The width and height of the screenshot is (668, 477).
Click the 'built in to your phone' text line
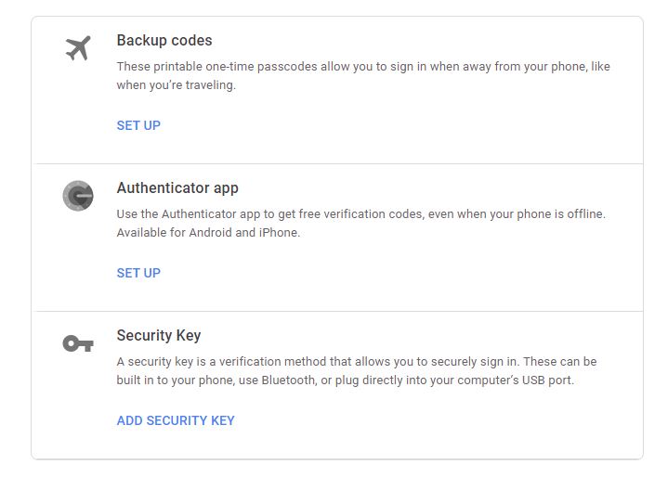[x=346, y=380]
